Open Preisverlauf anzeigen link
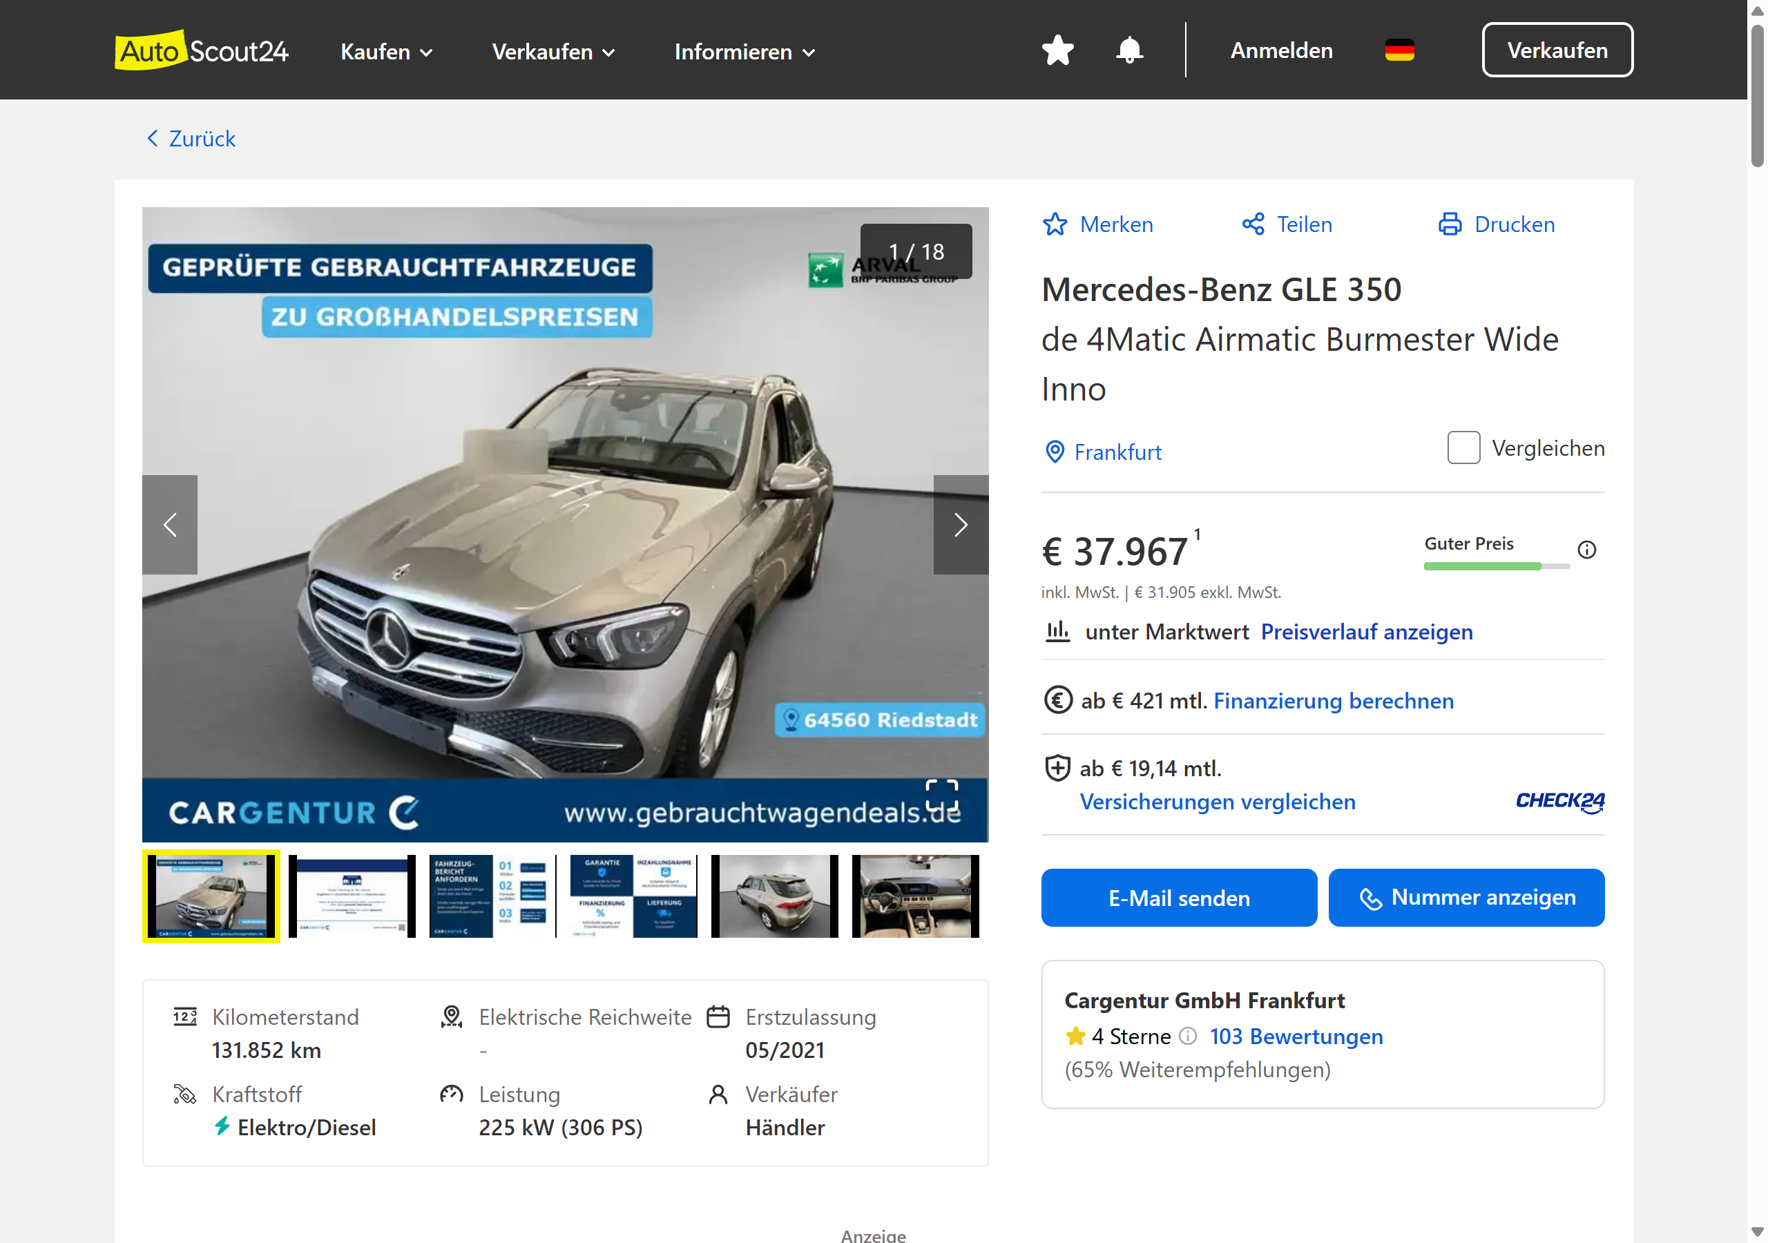This screenshot has width=1768, height=1243. (x=1366, y=631)
